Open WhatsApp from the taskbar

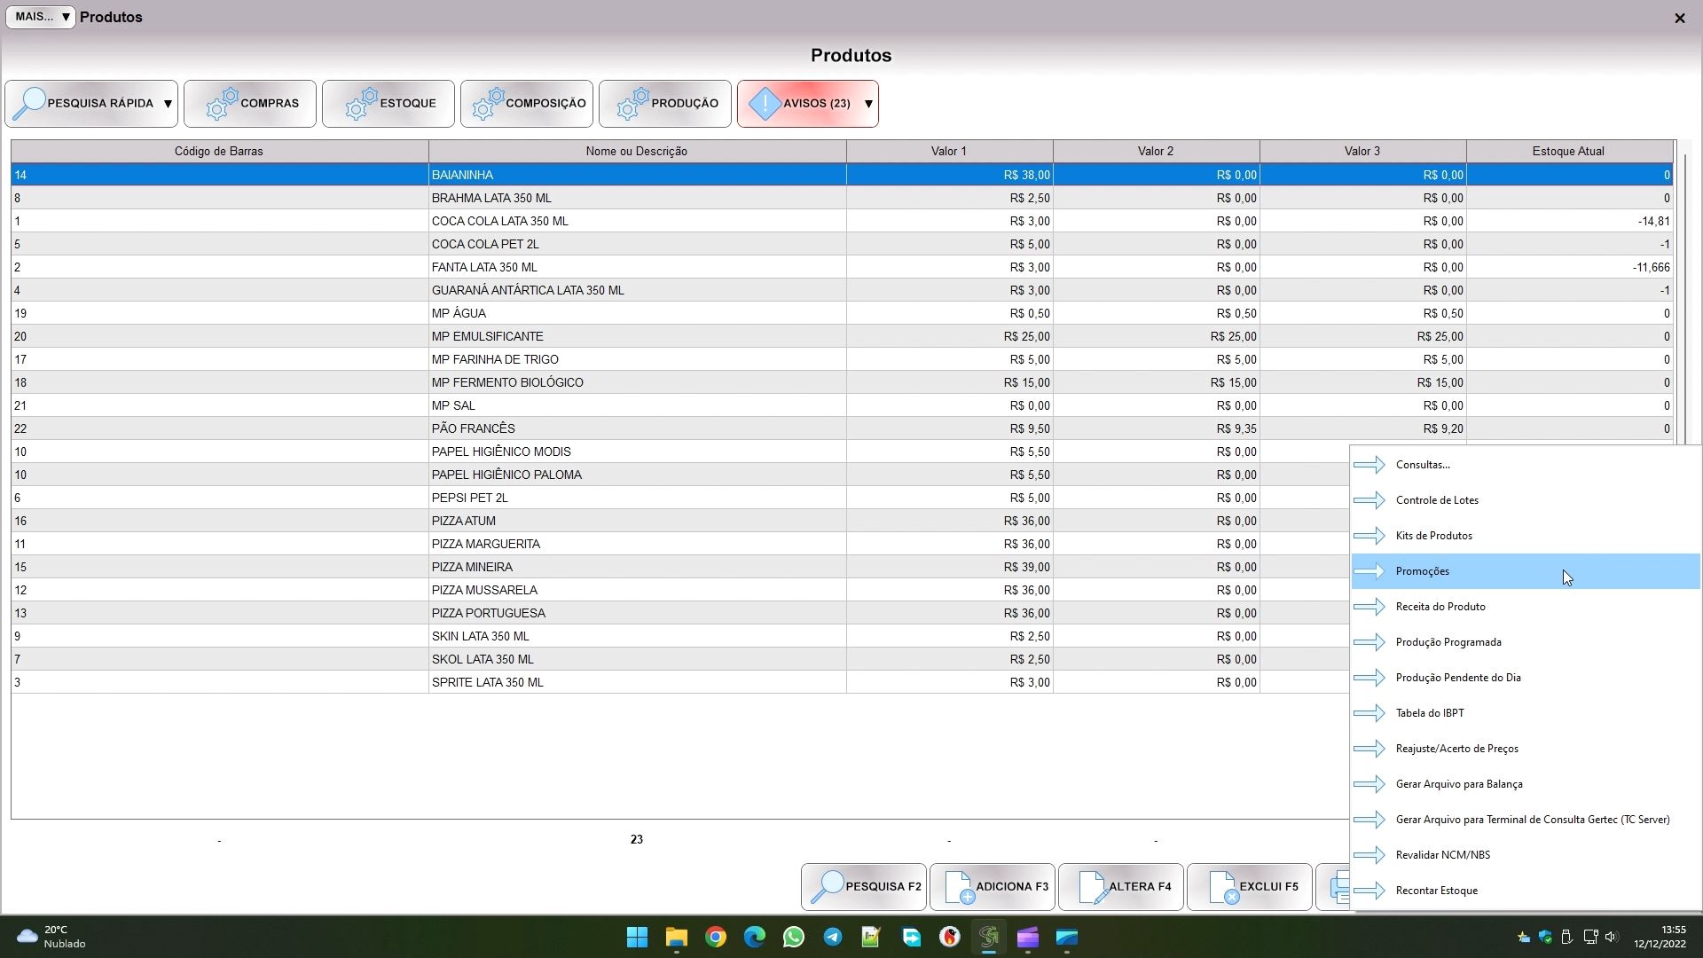[x=793, y=937]
